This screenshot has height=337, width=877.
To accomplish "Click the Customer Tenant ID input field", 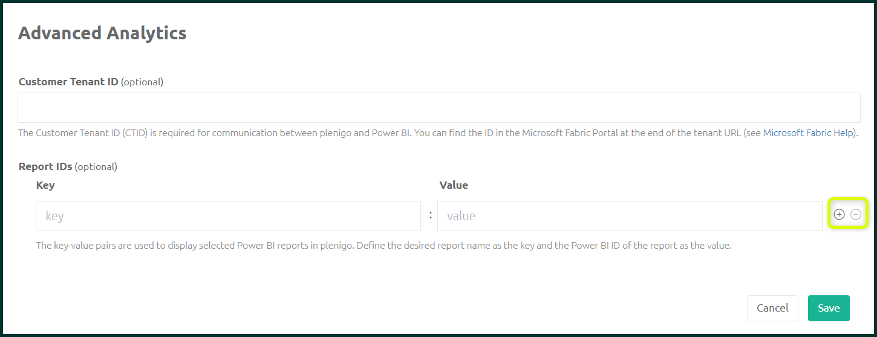I will click(x=439, y=108).
